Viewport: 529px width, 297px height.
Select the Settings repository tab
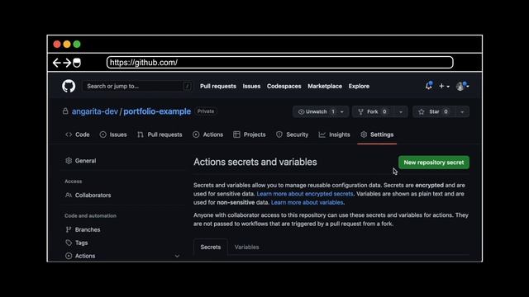[377, 134]
